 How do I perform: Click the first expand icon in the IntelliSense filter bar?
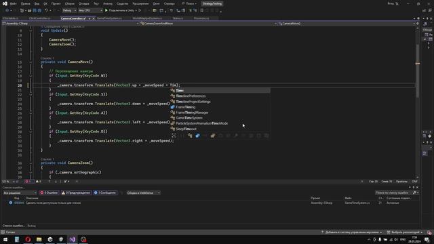pos(174,136)
